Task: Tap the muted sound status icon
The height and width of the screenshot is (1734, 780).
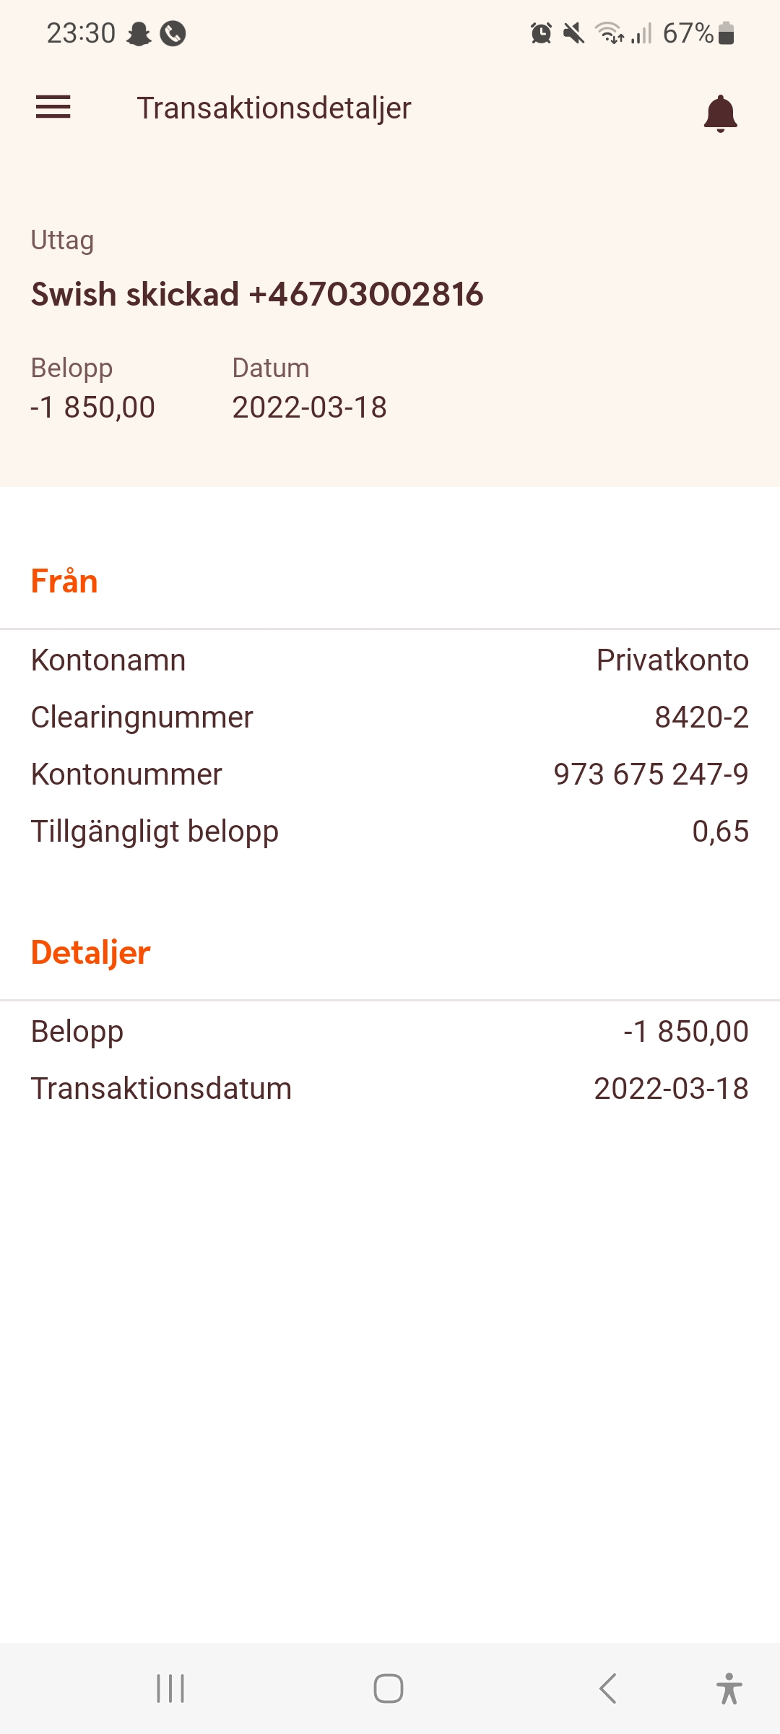Action: 573,33
